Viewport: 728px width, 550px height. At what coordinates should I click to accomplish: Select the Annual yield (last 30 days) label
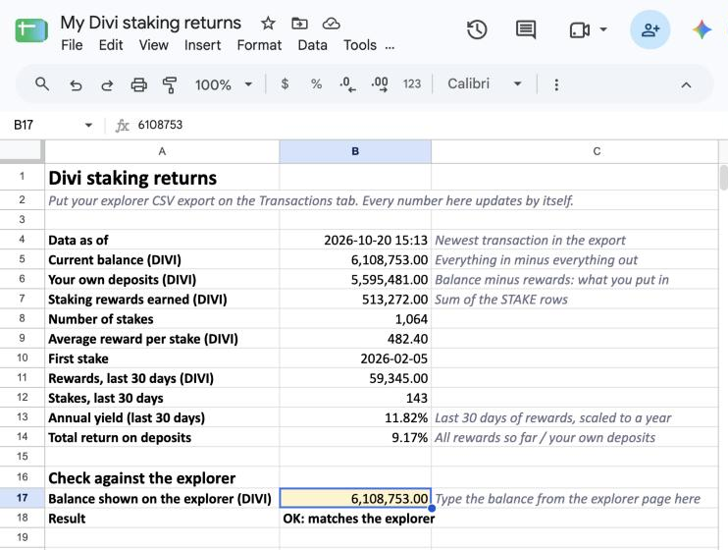pos(162,417)
